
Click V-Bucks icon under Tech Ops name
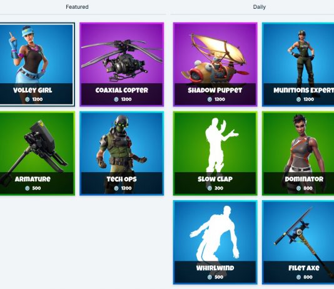click(x=116, y=188)
